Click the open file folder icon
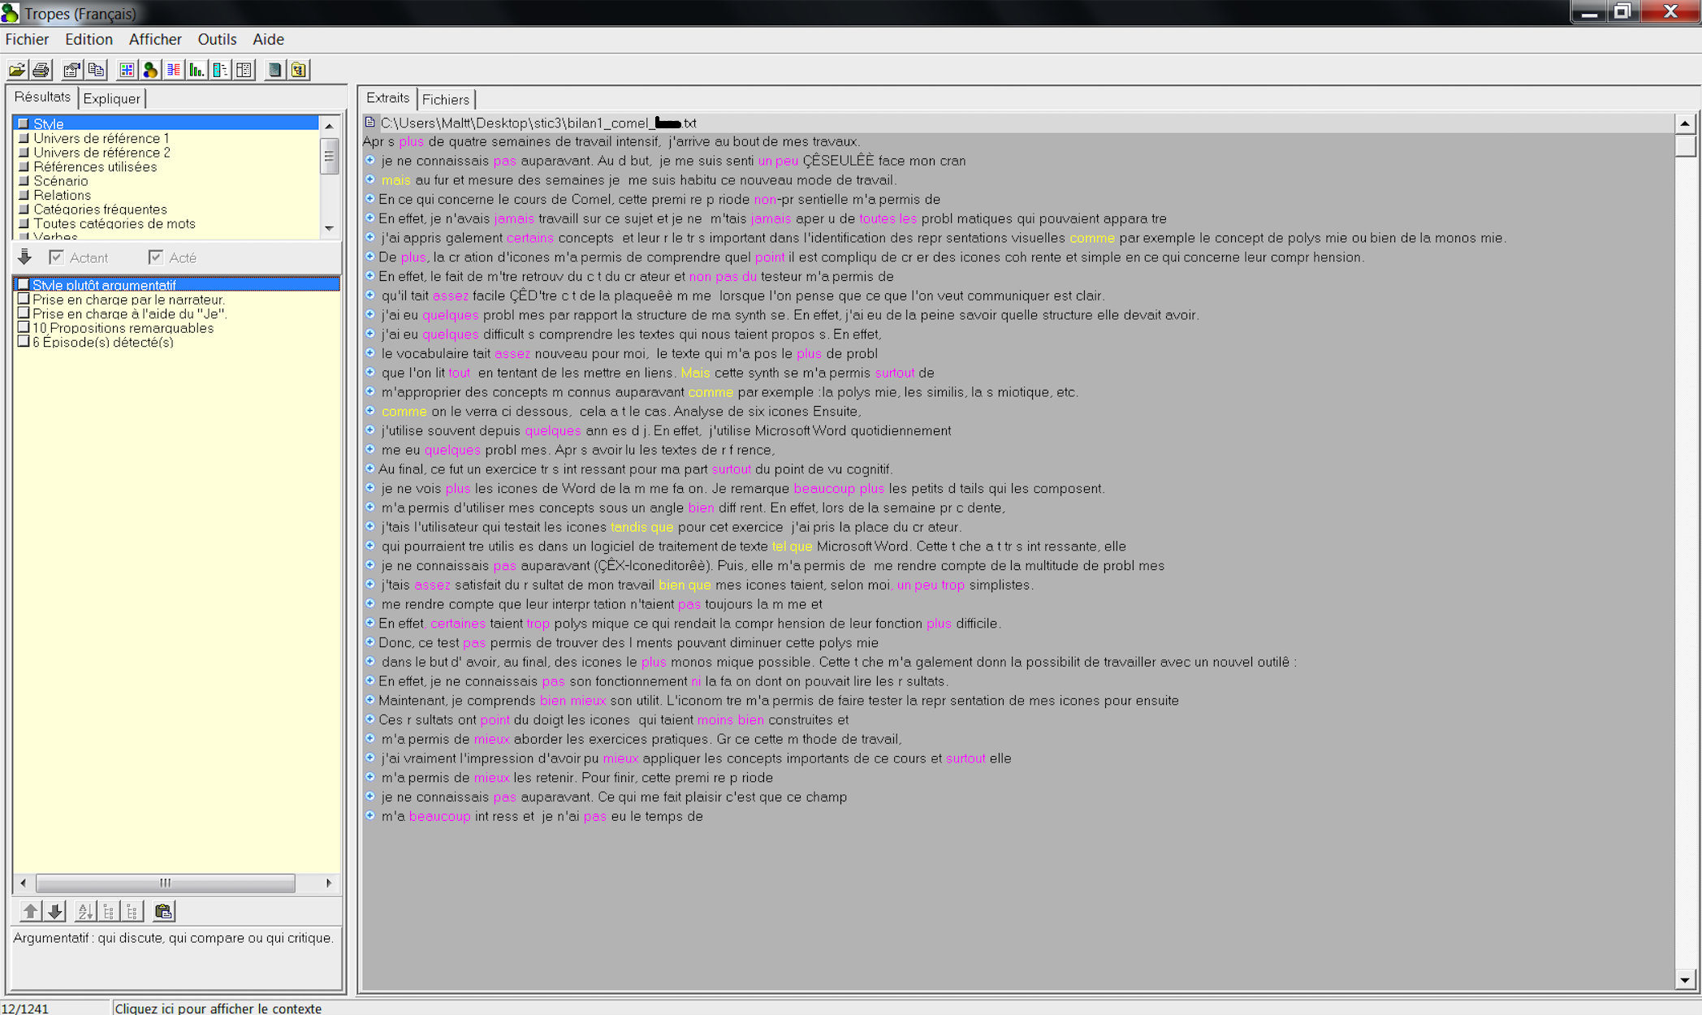The image size is (1702, 1015). click(16, 70)
